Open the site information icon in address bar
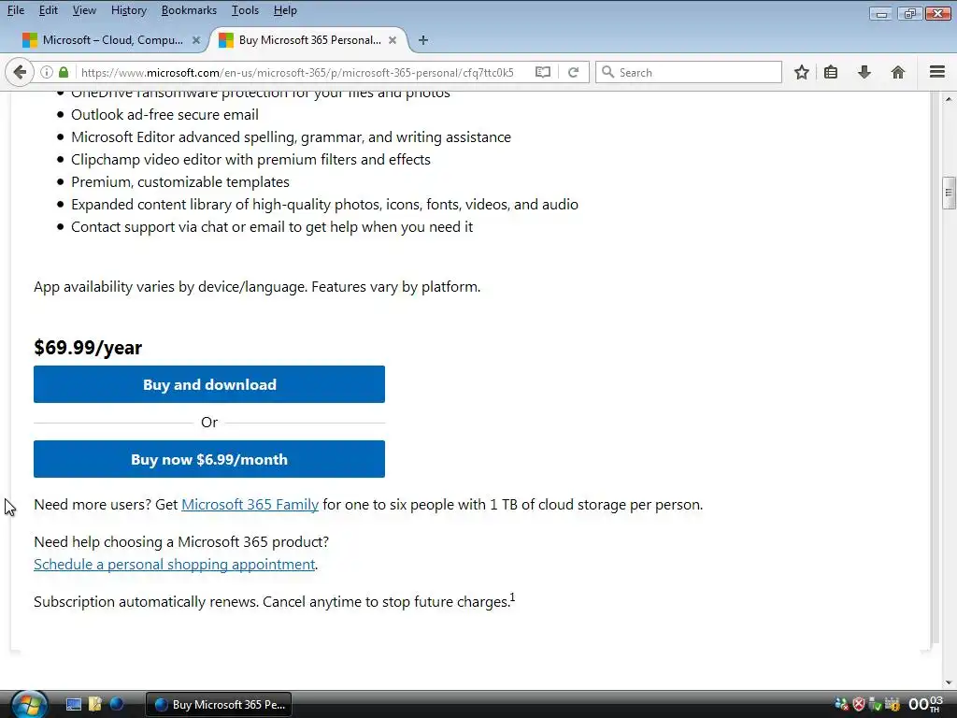 [x=47, y=72]
